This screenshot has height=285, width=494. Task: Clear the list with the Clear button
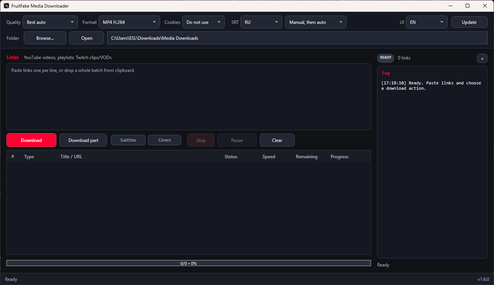click(277, 140)
